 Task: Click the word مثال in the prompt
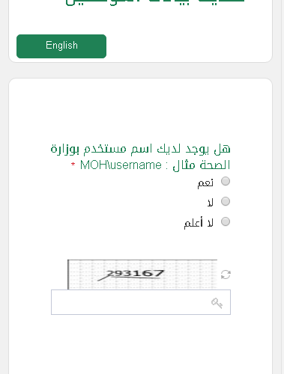184,165
